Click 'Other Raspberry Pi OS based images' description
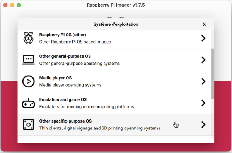 coord(75,42)
